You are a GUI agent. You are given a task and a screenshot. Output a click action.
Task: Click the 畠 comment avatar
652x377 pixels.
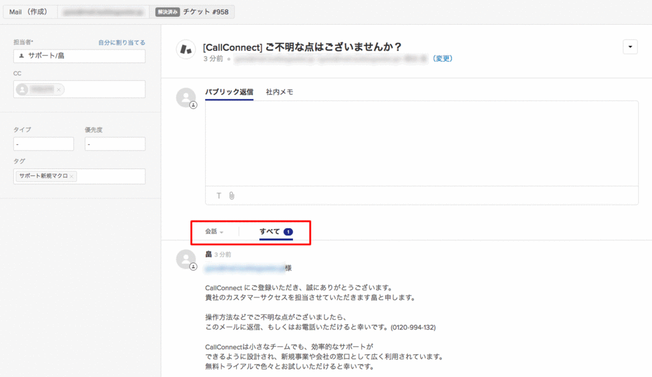[x=186, y=259]
